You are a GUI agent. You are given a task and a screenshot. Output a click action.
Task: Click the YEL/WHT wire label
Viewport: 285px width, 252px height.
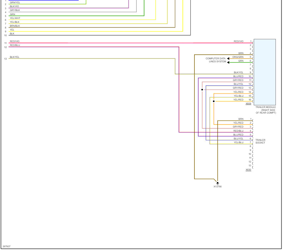15,18
